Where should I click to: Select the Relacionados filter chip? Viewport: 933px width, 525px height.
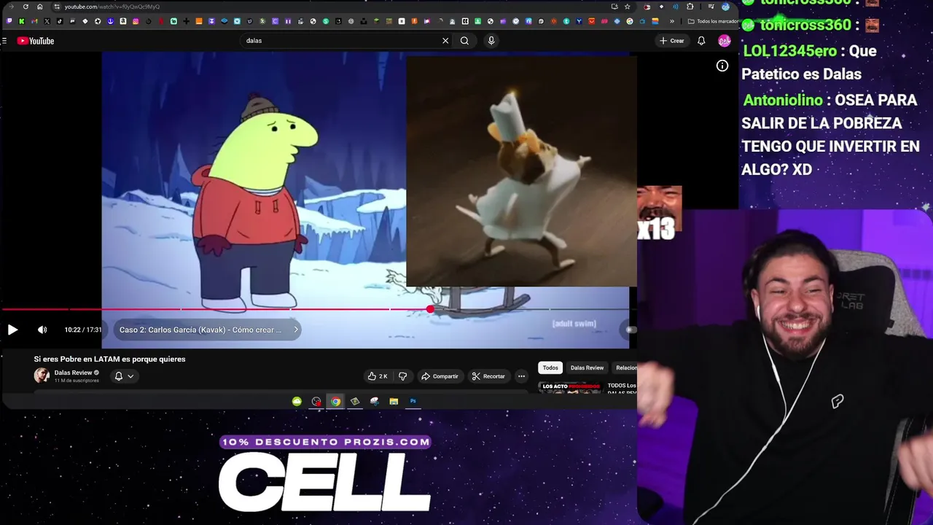[x=625, y=367]
